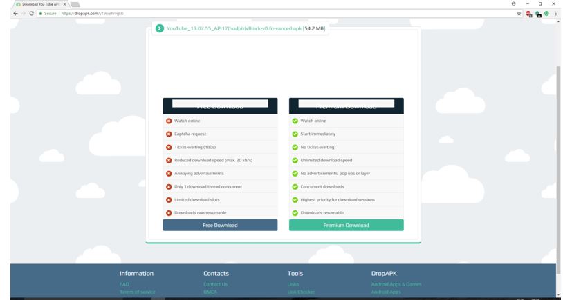
Task: Click the DropAPK footer heading
Action: click(x=384, y=274)
